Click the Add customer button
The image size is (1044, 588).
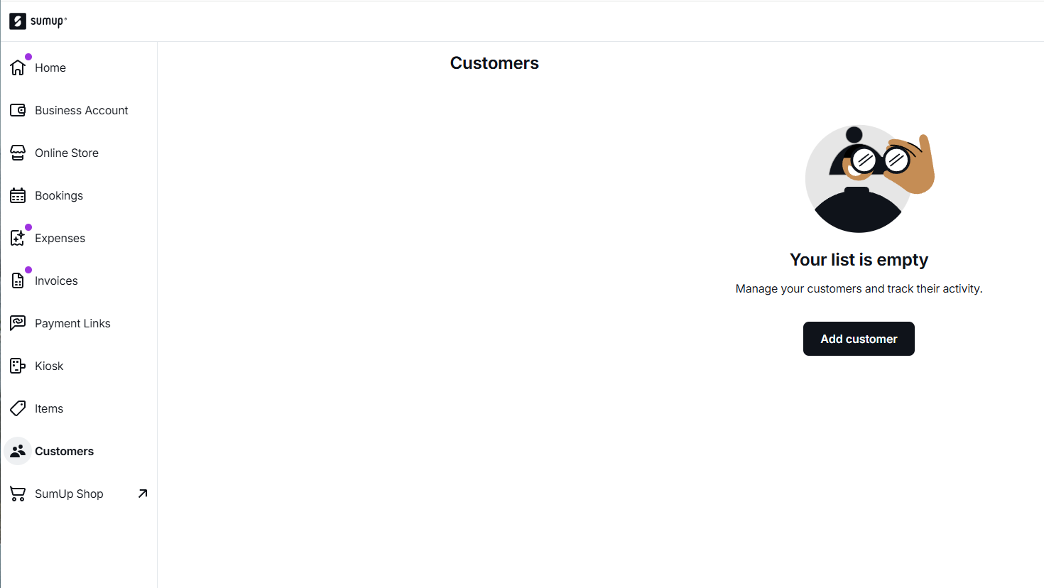click(x=859, y=339)
